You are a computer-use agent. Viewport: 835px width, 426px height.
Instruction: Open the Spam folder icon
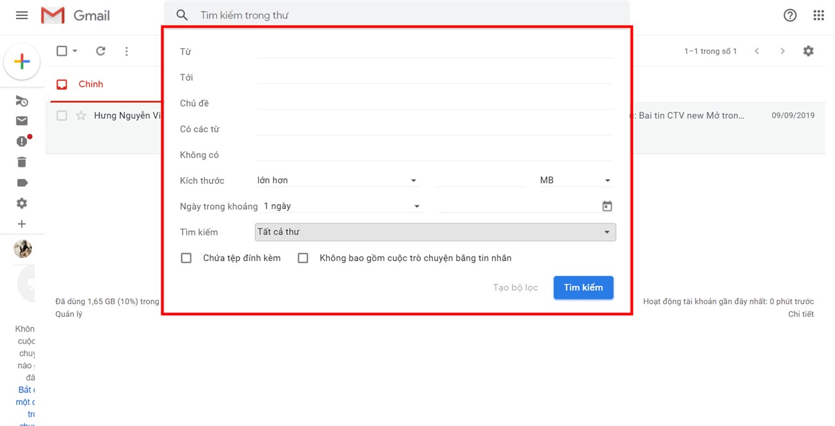tap(22, 141)
